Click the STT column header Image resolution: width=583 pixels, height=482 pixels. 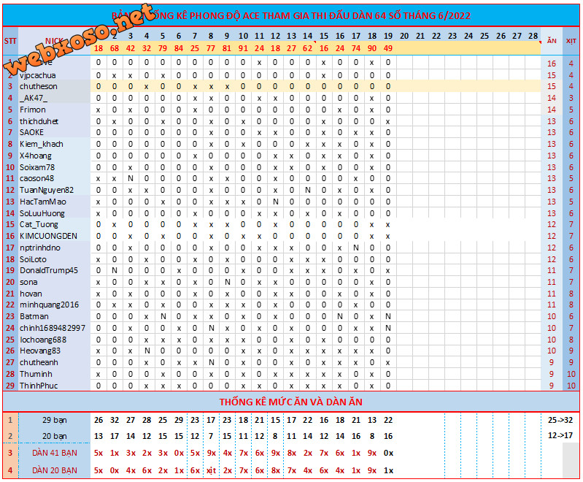tap(10, 41)
